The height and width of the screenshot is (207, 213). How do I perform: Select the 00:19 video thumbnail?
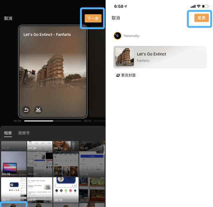click(66, 190)
